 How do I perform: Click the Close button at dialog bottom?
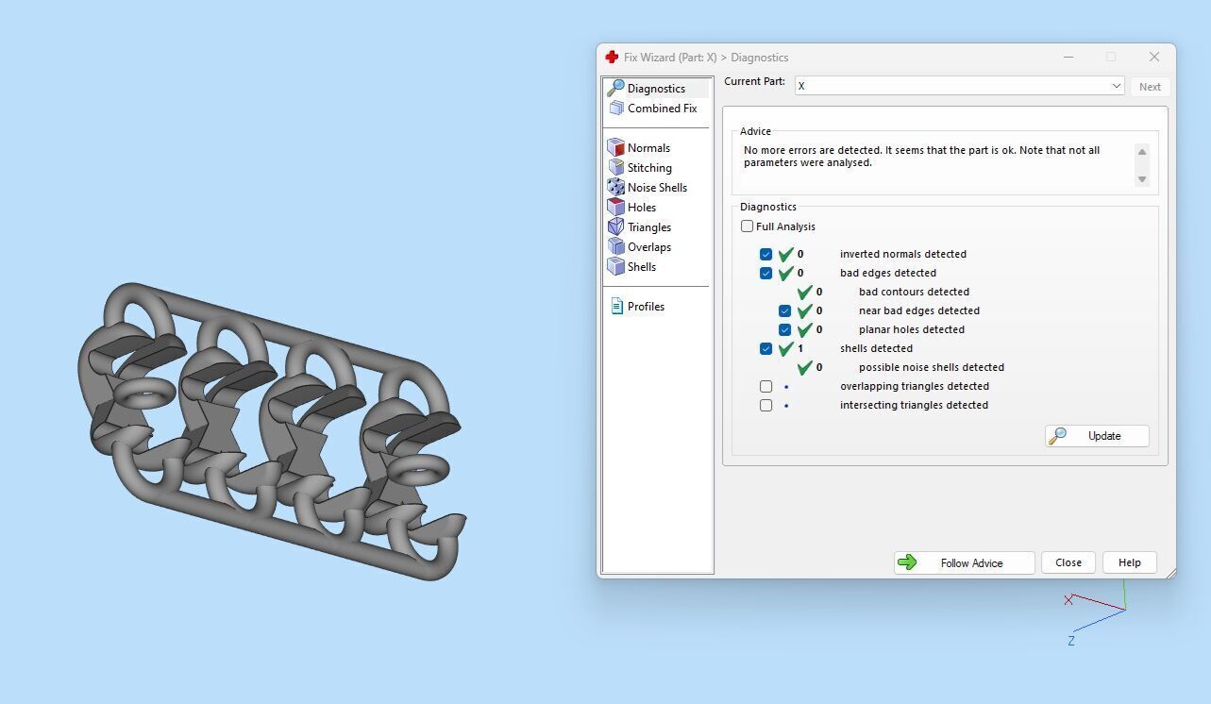tap(1068, 562)
